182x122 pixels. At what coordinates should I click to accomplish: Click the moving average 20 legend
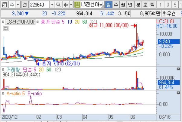click(x=77, y=22)
